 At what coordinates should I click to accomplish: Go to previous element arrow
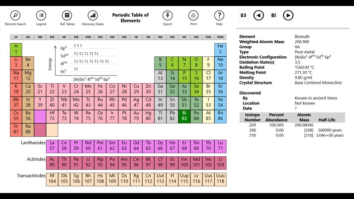[259, 15]
